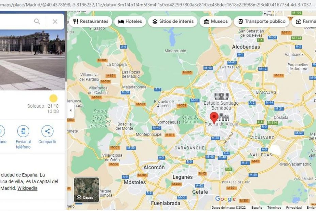Open the Privacidad link

coord(294,207)
